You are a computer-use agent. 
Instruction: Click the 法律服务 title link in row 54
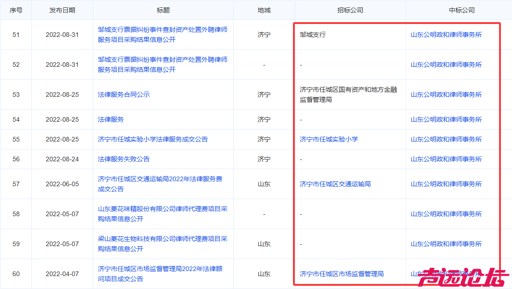tap(111, 119)
